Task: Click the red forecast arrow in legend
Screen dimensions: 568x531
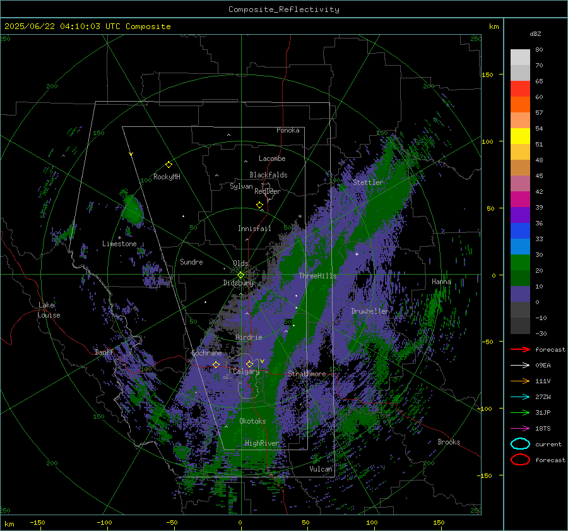Action: pyautogui.click(x=520, y=349)
